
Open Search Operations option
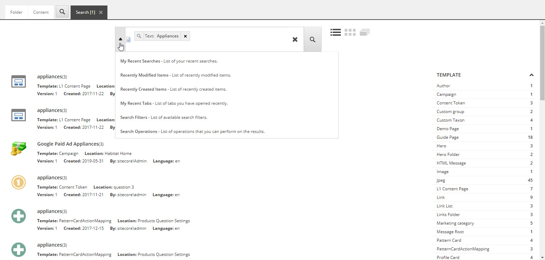(x=192, y=132)
